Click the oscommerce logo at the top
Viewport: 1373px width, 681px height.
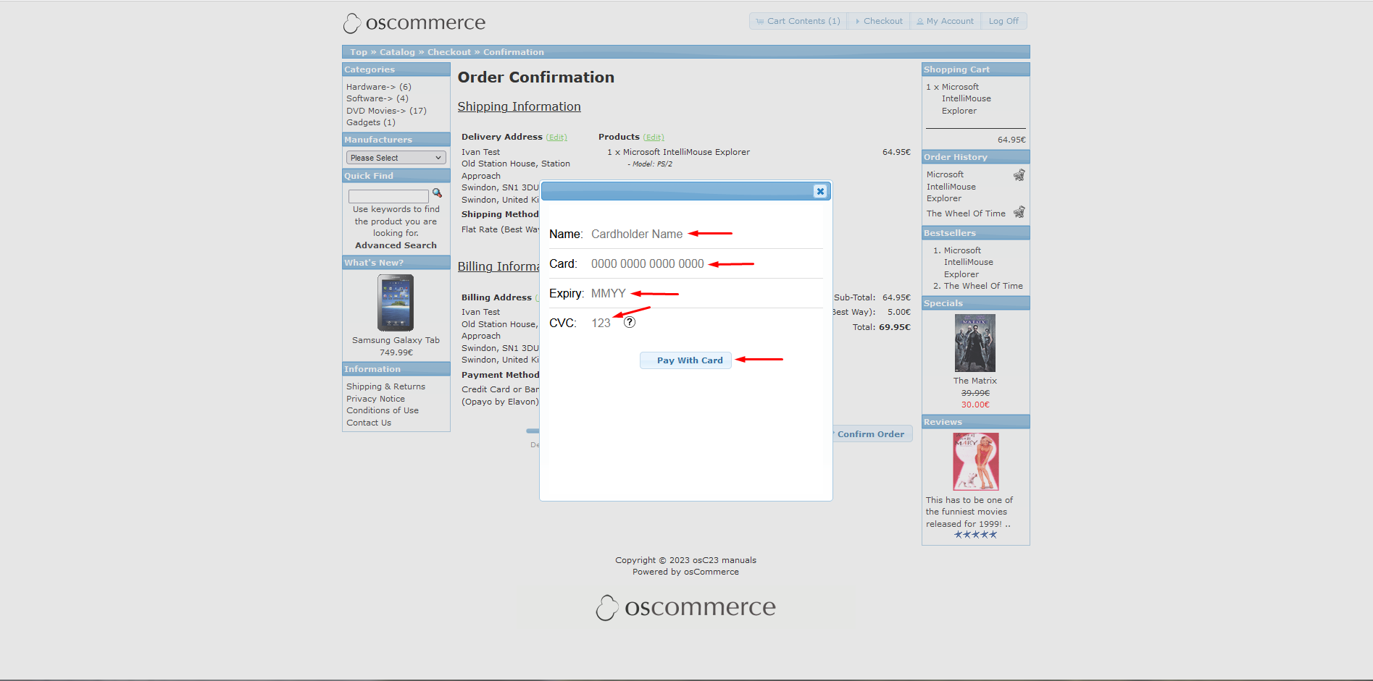pyautogui.click(x=414, y=22)
